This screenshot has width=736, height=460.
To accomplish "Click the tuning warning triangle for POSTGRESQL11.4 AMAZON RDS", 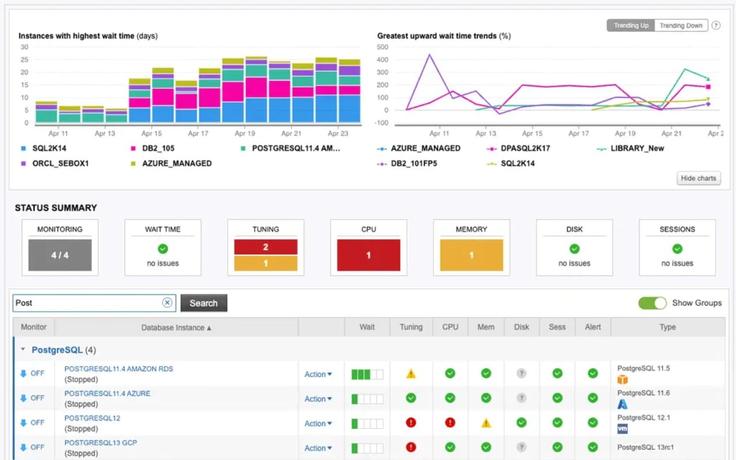I will (411, 374).
